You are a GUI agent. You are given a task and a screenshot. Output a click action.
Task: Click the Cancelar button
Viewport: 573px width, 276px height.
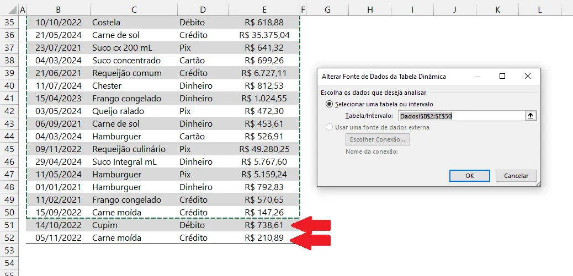tap(516, 176)
